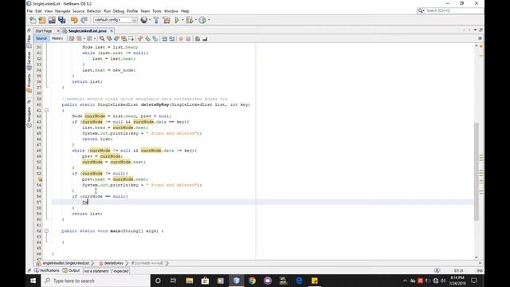Viewport: 510px width, 287px height.
Task: Open the Tools menu
Action: coord(157,11)
